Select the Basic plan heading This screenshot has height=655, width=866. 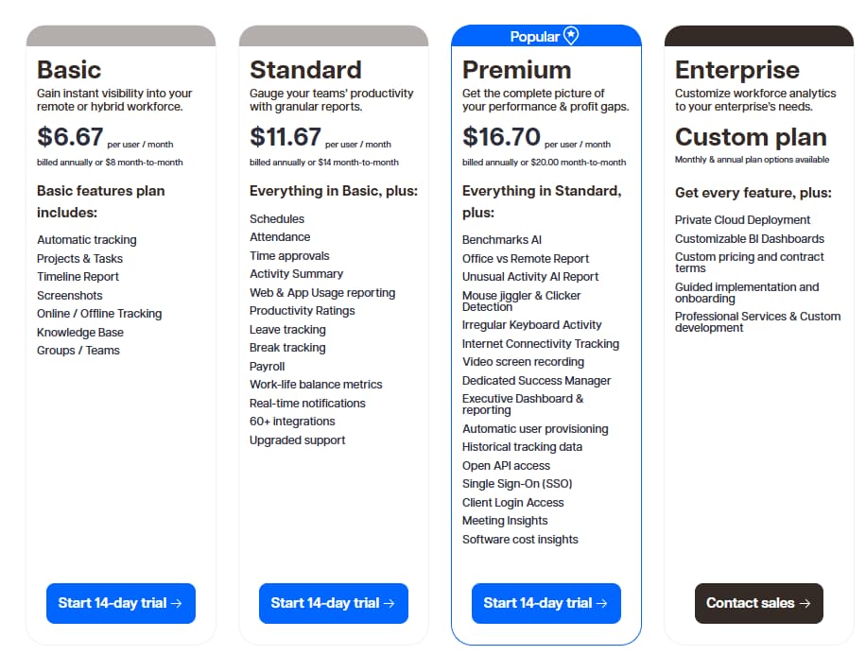coord(68,69)
